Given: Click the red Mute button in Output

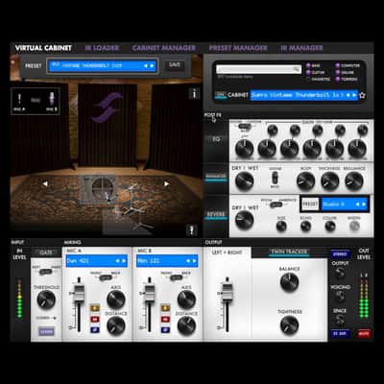Looking at the screenshot, I should (x=364, y=333).
